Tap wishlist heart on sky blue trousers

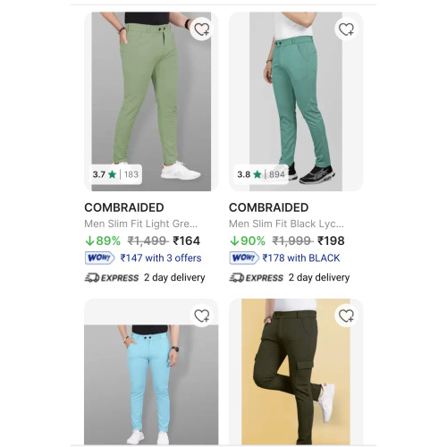click(202, 316)
